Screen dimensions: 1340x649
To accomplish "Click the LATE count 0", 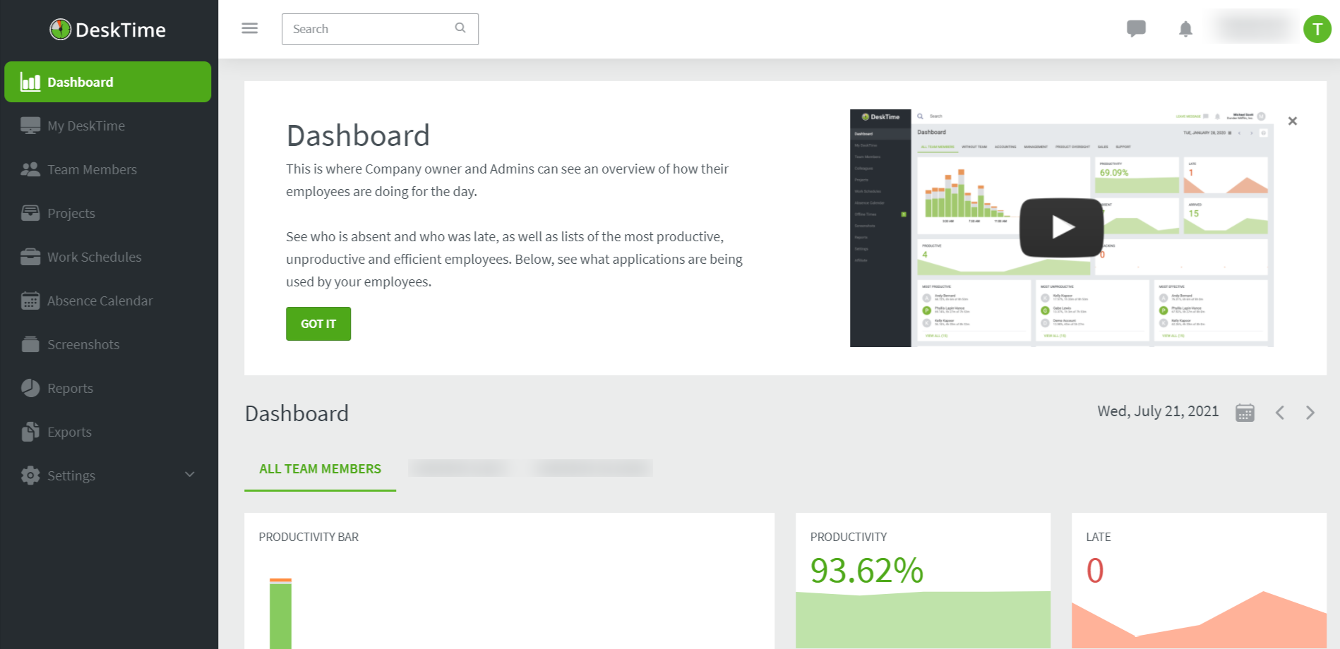I will (x=1095, y=570).
